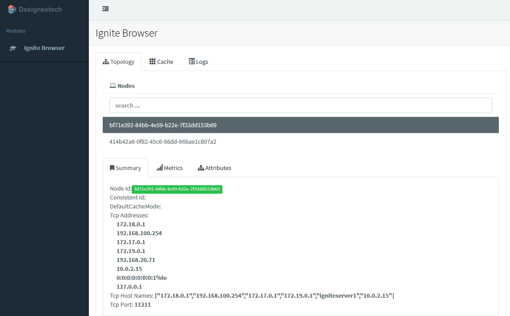Click the laptop icon next to Nodes
The height and width of the screenshot is (316, 510).
click(113, 86)
